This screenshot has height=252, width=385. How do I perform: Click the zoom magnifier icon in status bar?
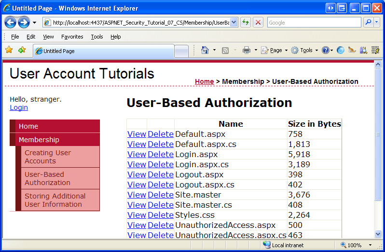click(x=343, y=245)
